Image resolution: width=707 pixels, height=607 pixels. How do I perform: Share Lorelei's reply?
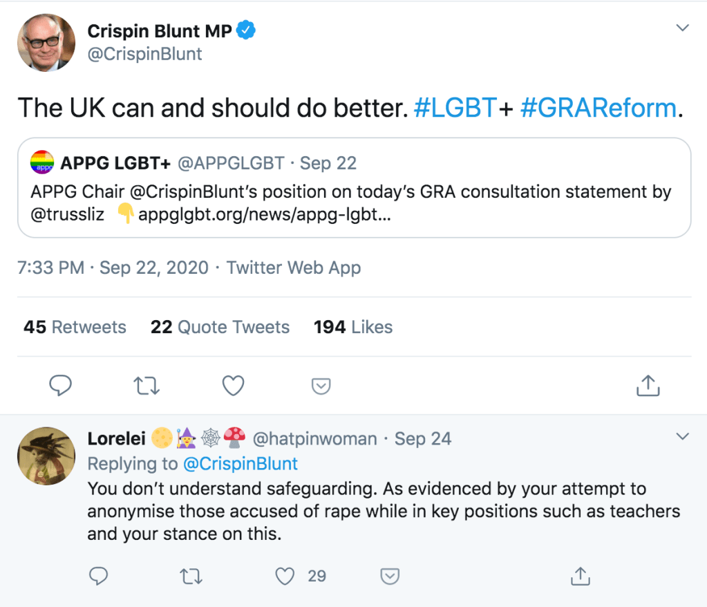point(581,575)
